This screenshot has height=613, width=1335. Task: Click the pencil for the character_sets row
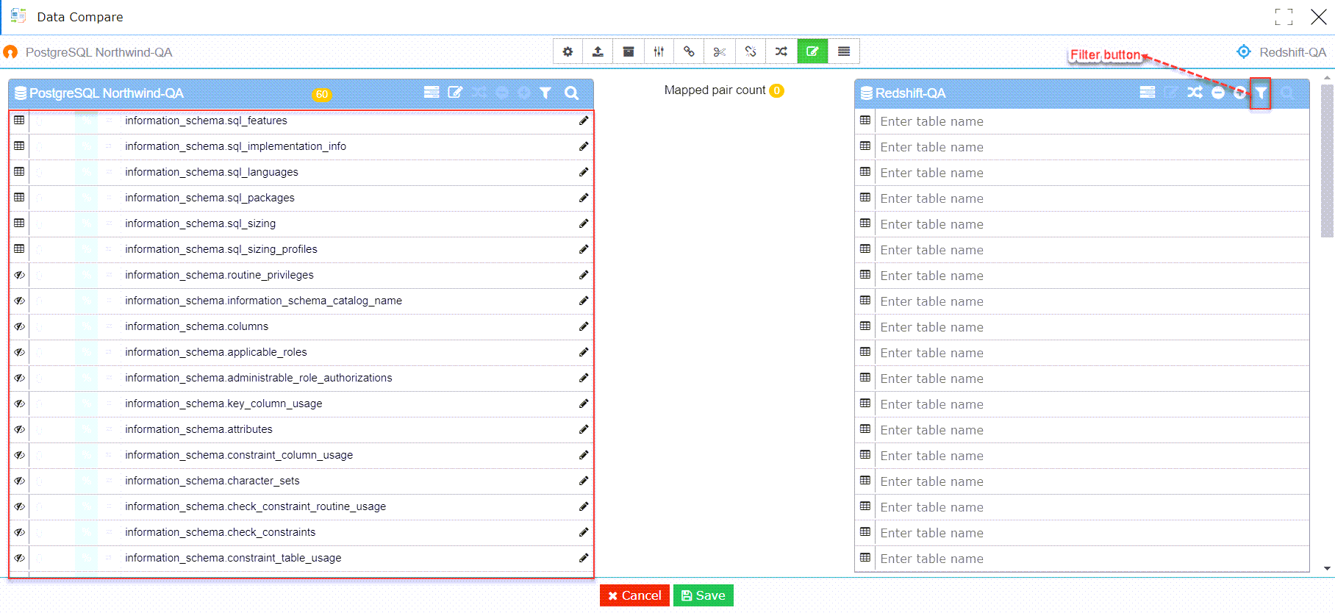click(584, 481)
